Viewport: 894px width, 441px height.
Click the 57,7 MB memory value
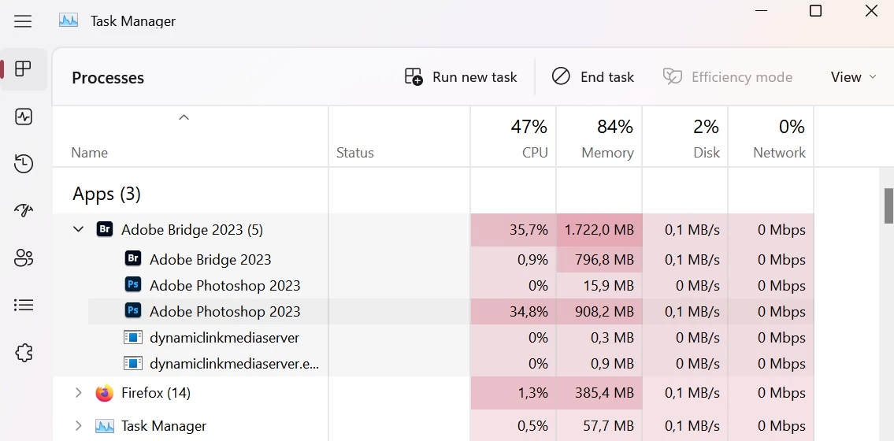[610, 425]
